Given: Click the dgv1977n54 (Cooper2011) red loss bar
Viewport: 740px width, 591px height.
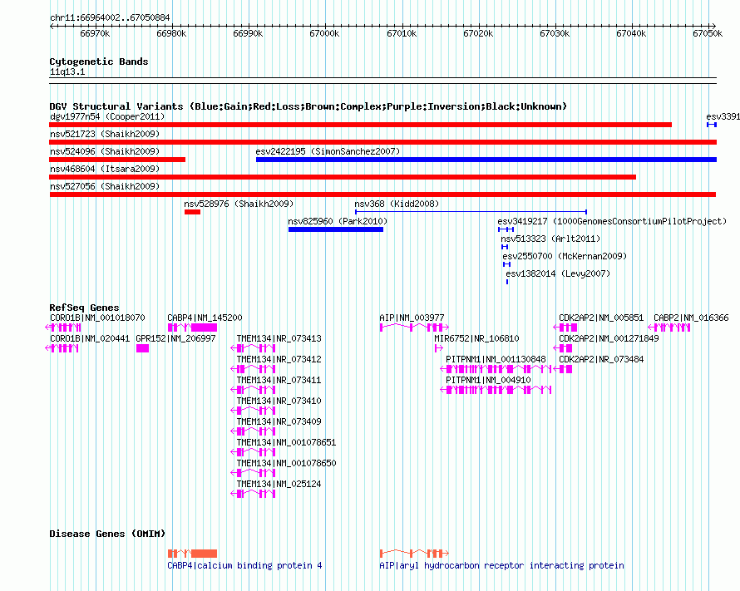Looking at the screenshot, I should (x=360, y=125).
